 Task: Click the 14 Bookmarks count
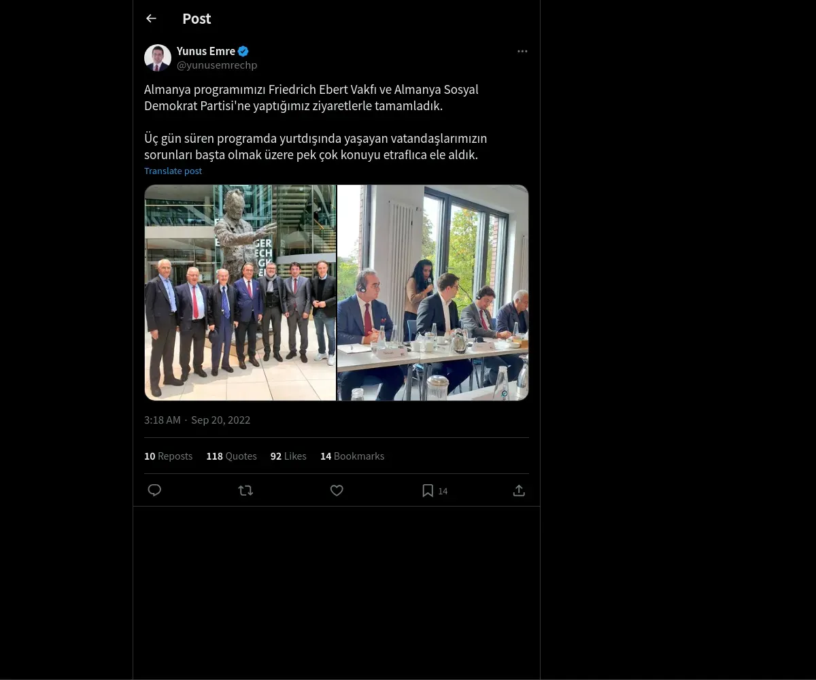352,456
